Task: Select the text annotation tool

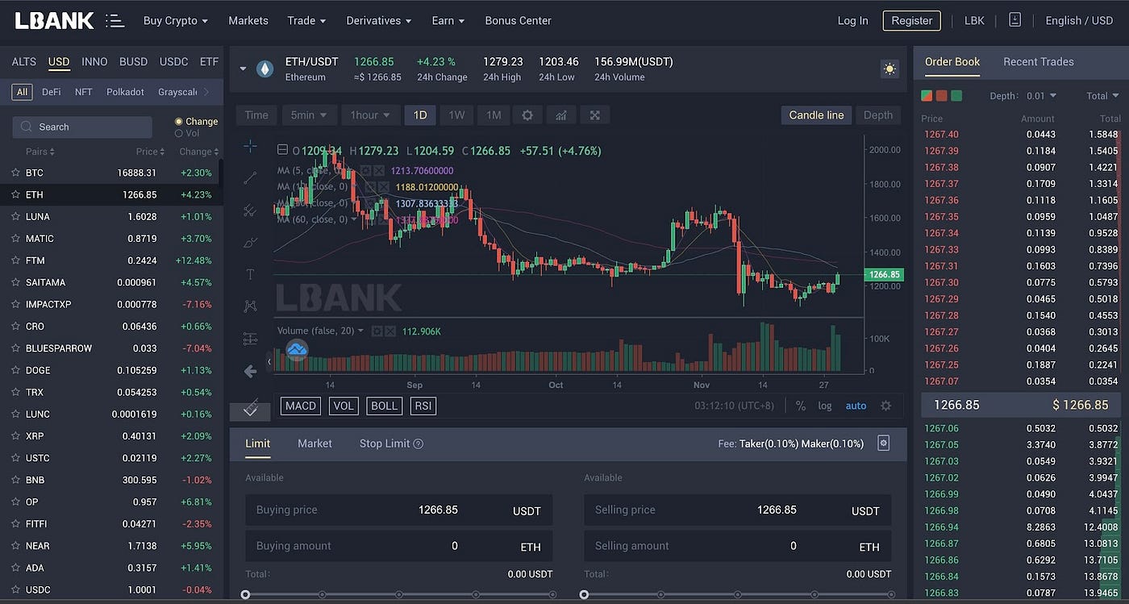Action: pos(250,274)
